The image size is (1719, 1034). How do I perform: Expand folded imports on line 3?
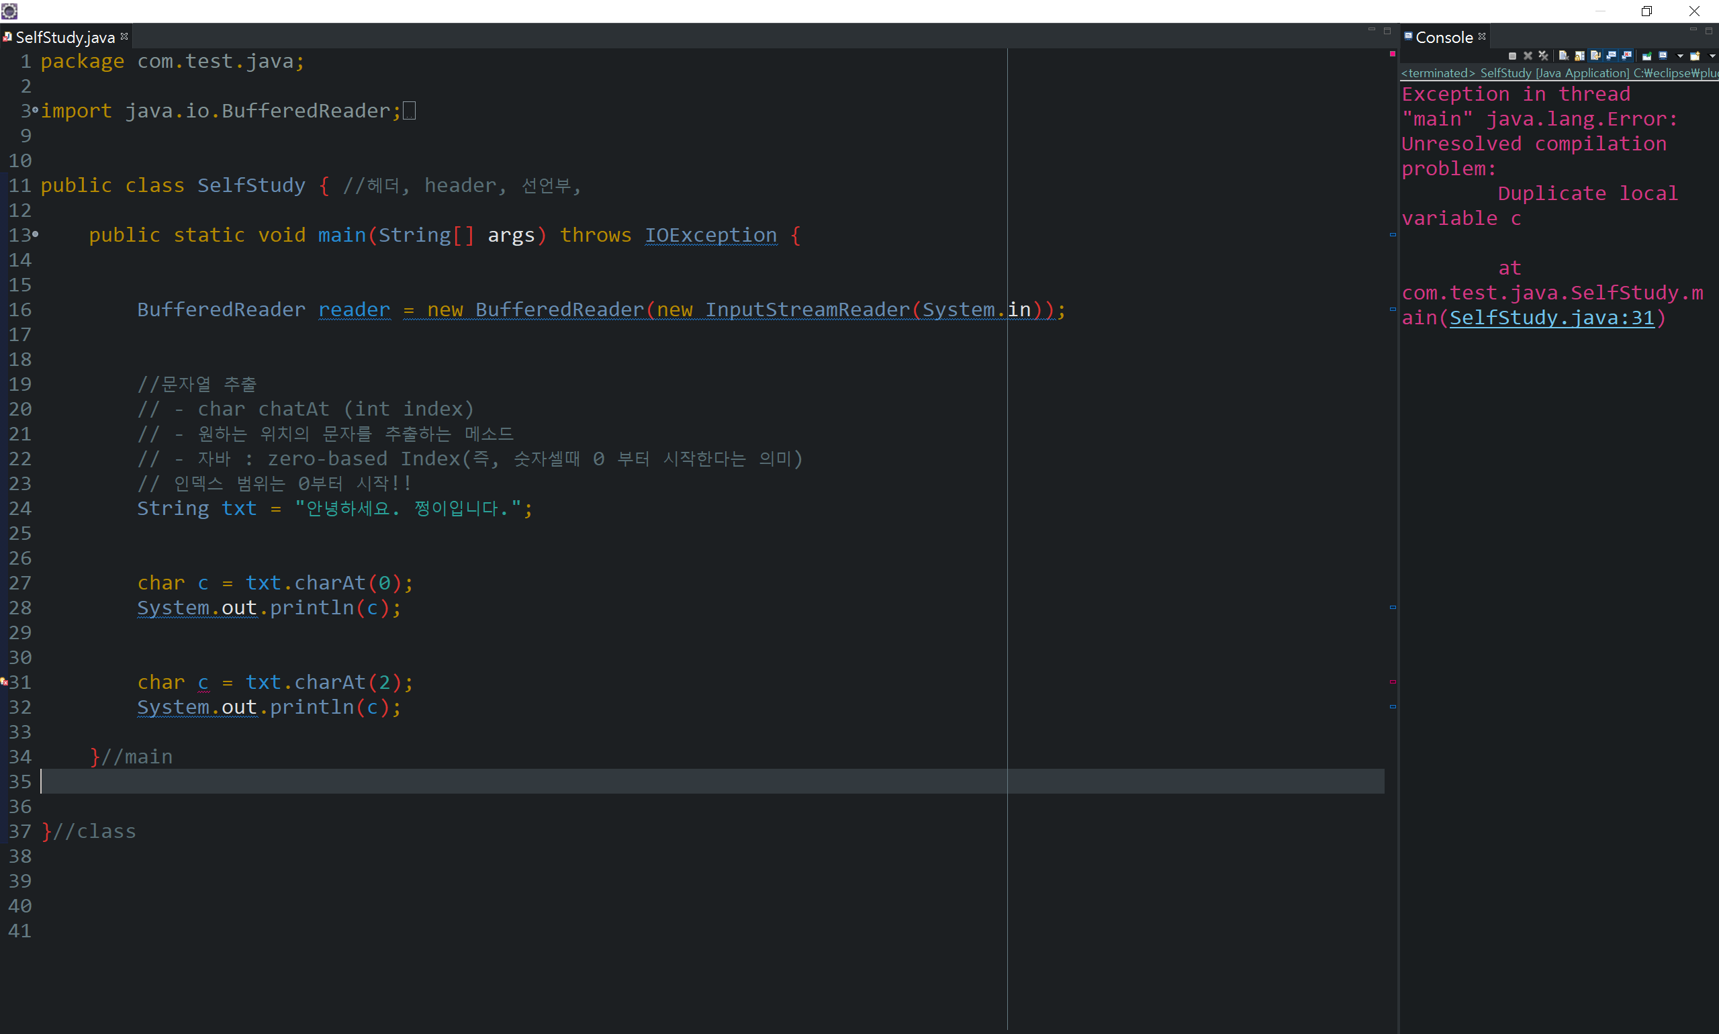point(36,110)
